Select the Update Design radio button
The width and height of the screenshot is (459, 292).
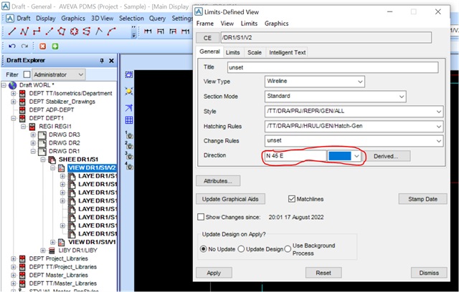(241, 249)
